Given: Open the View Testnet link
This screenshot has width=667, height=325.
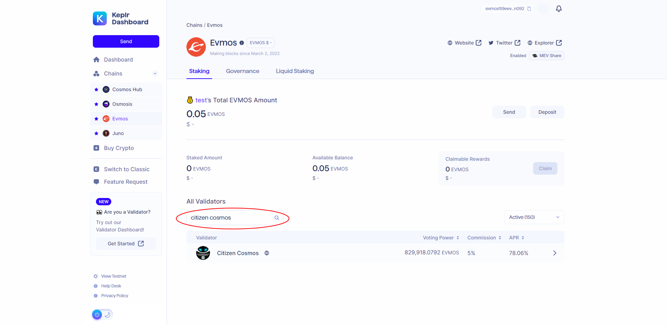Looking at the screenshot, I should (110, 276).
